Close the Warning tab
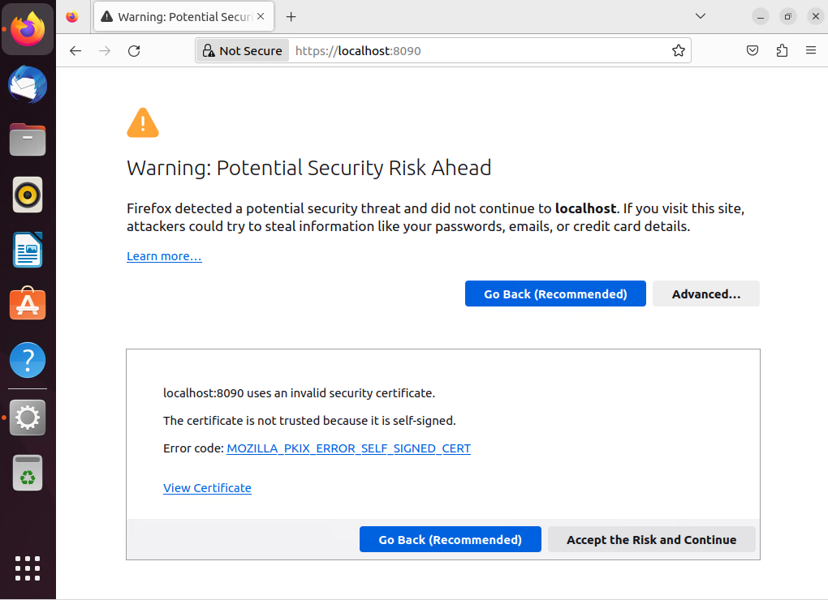Screen dimensions: 828x600 pyautogui.click(x=261, y=16)
